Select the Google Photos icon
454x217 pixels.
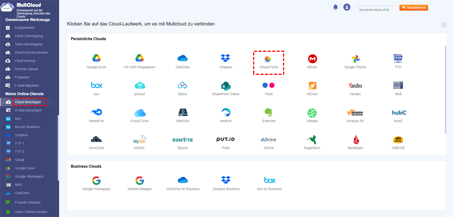click(355, 59)
